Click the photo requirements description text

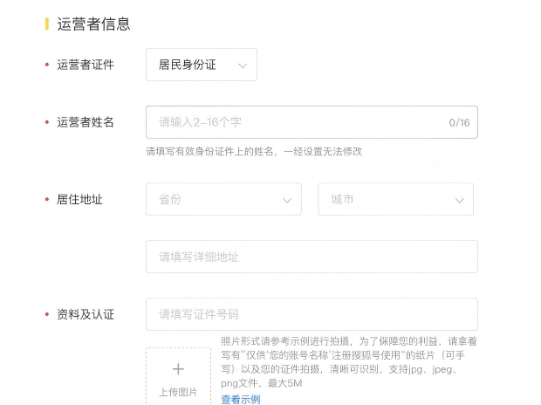coord(348,361)
